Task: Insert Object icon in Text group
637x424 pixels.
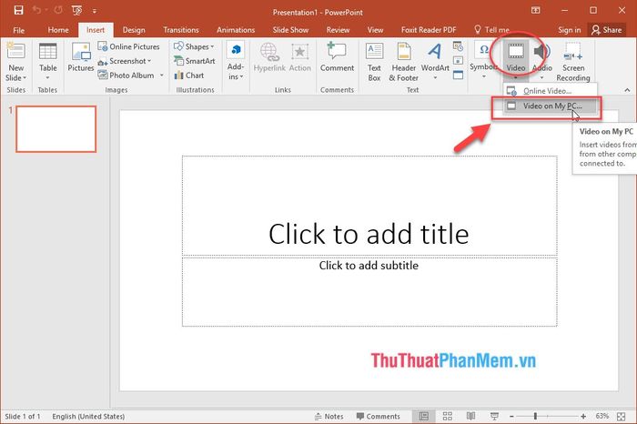Action: (x=458, y=75)
